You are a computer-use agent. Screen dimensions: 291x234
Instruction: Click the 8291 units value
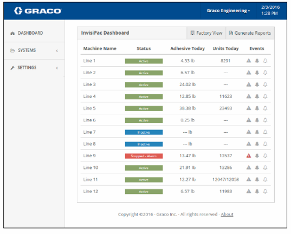225,61
